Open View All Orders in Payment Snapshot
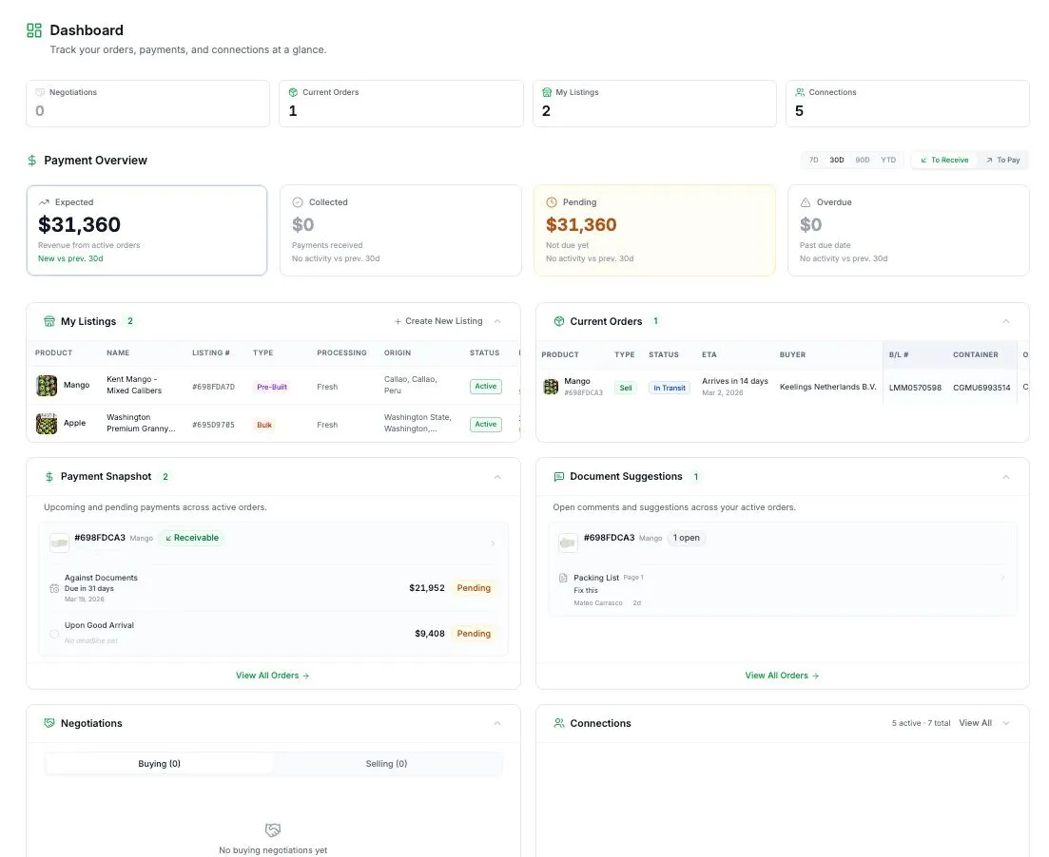 [272, 675]
